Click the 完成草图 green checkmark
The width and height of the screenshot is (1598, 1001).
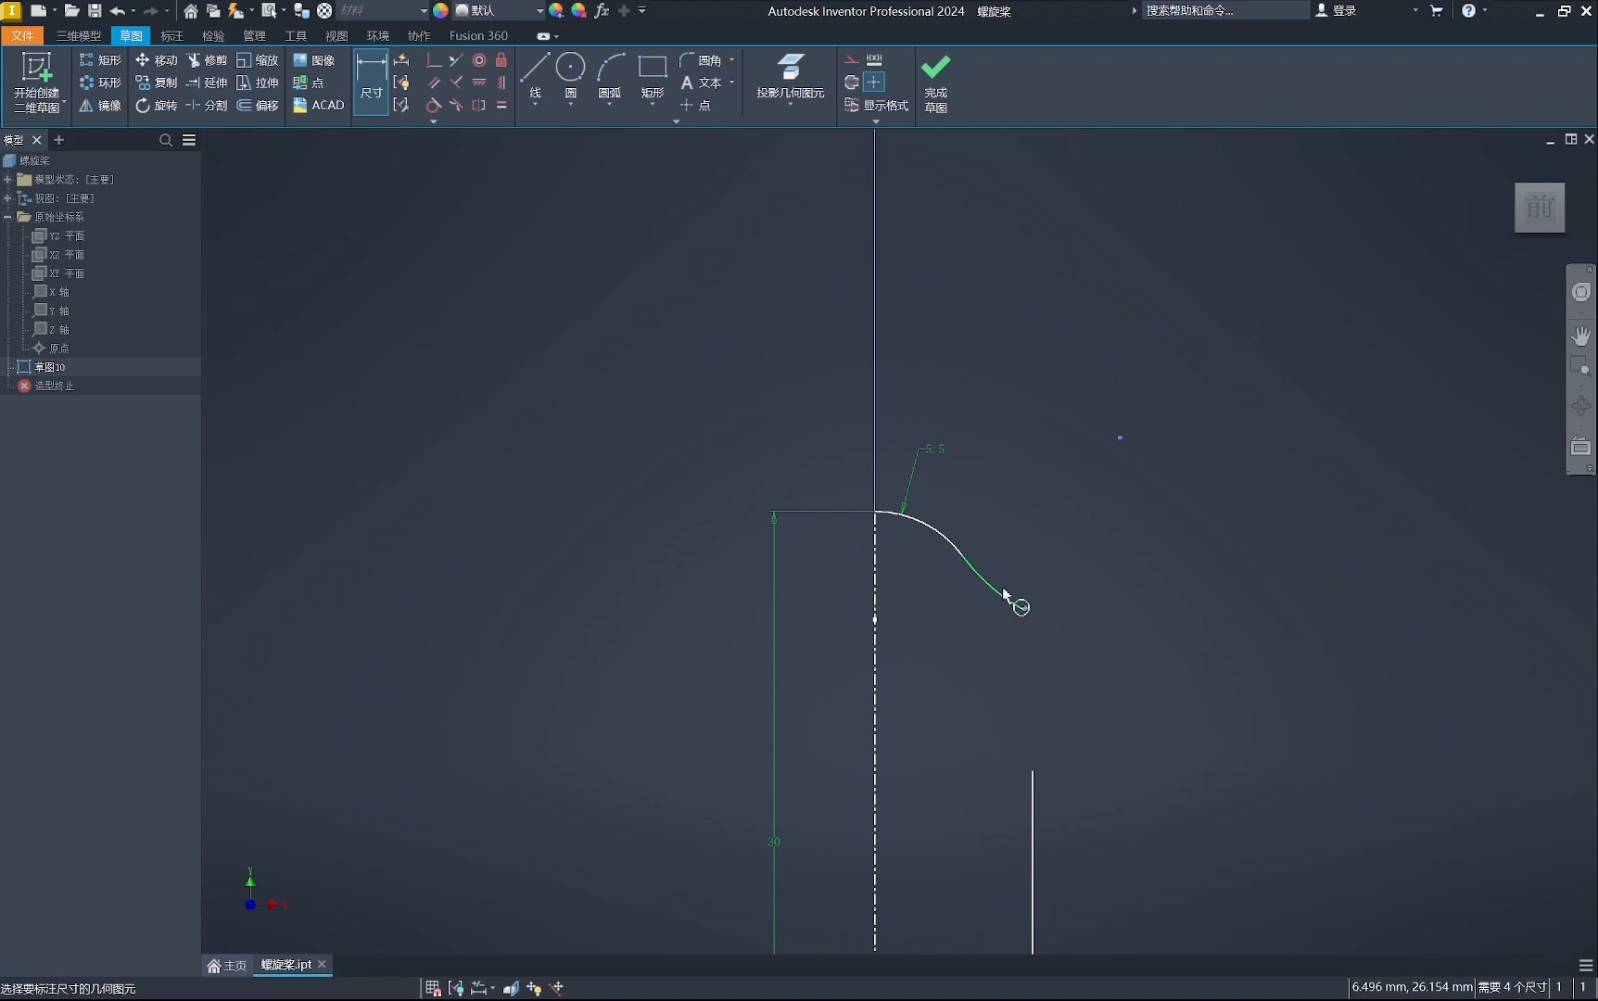tap(935, 69)
